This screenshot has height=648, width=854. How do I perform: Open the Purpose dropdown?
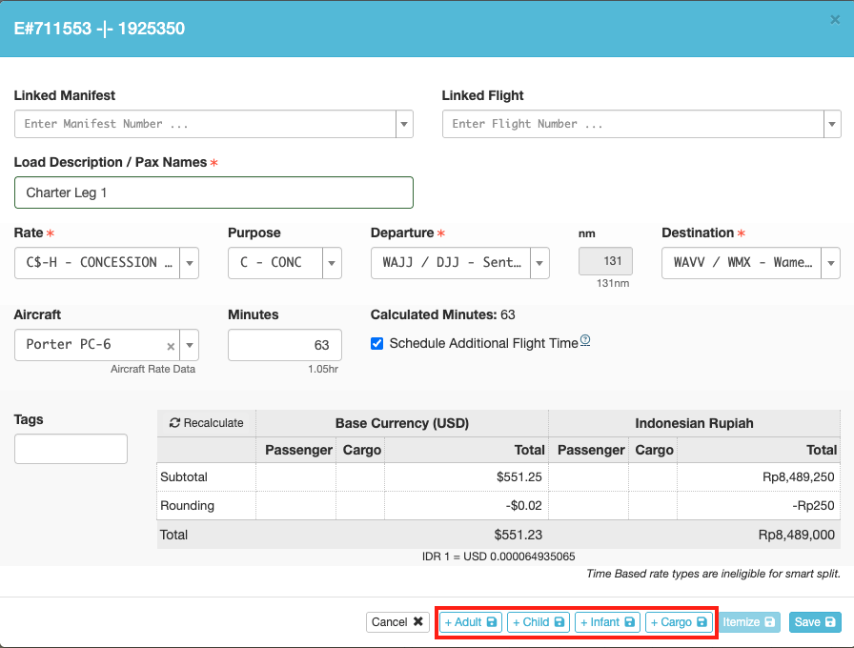pyautogui.click(x=333, y=263)
